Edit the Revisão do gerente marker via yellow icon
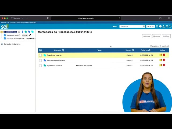This screenshot has height=129, width=172. [x=161, y=55]
